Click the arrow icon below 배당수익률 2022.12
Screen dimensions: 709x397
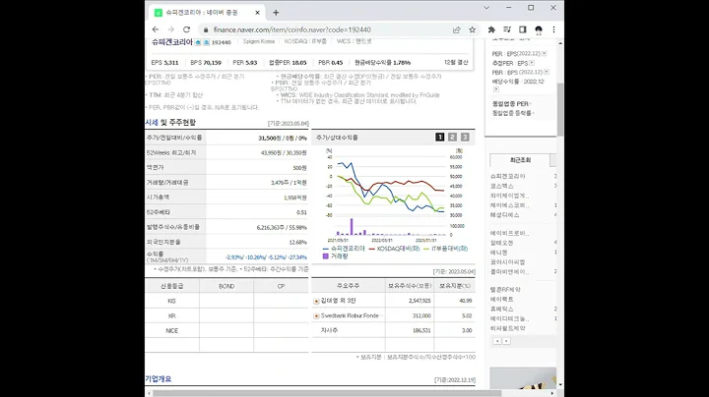[496, 89]
